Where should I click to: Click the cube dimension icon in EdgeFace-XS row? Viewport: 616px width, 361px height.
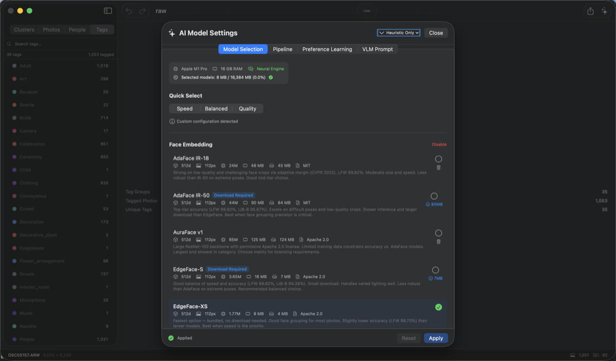pyautogui.click(x=176, y=314)
